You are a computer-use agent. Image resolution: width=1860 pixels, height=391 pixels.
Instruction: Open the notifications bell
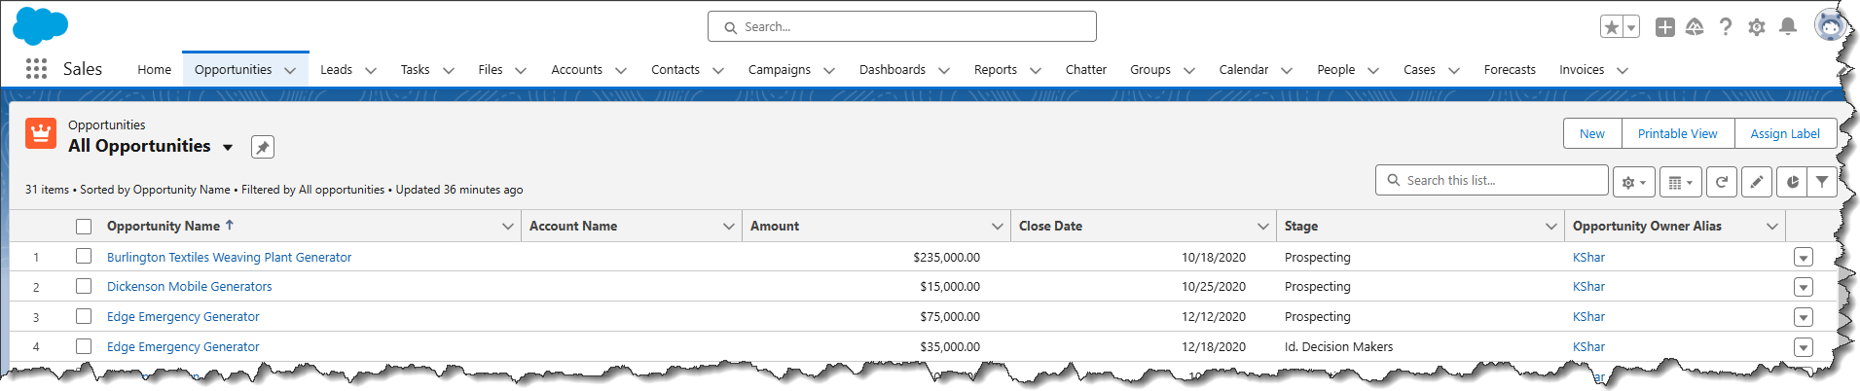coord(1788,27)
